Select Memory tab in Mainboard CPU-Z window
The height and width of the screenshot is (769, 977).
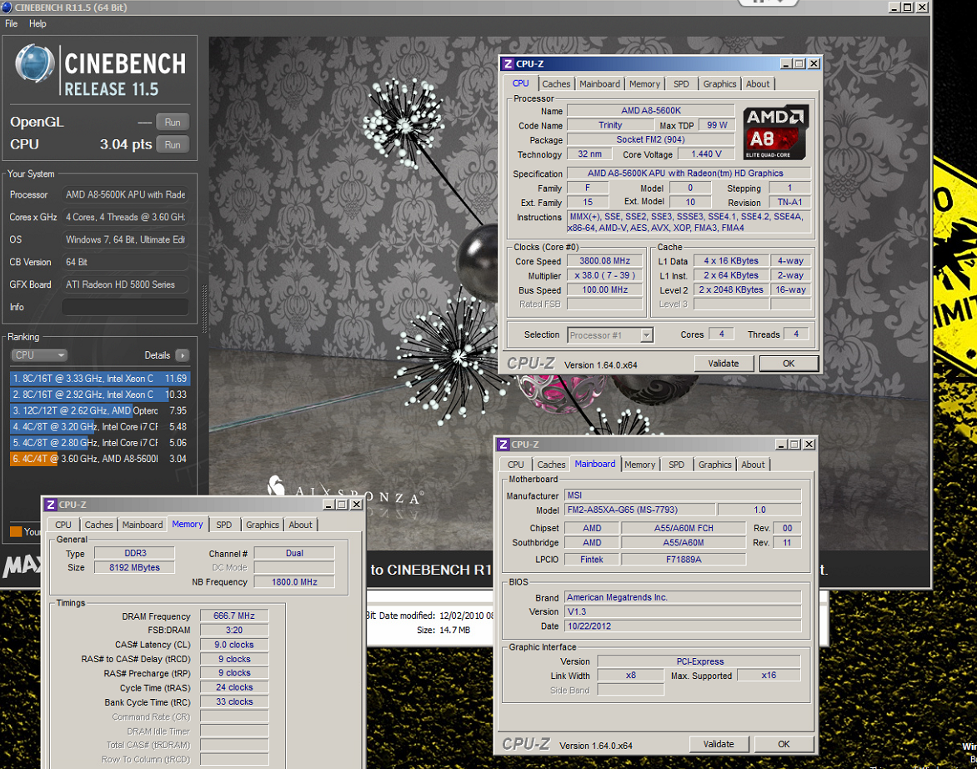point(640,465)
